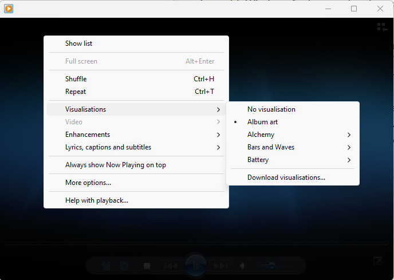Enable Shuffle from the context menu
Viewport: 394px width, 280px height.
(x=136, y=79)
